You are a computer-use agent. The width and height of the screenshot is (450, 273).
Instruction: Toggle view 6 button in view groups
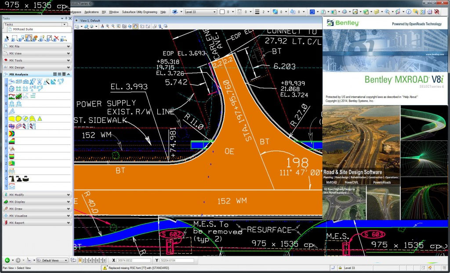click(x=98, y=260)
